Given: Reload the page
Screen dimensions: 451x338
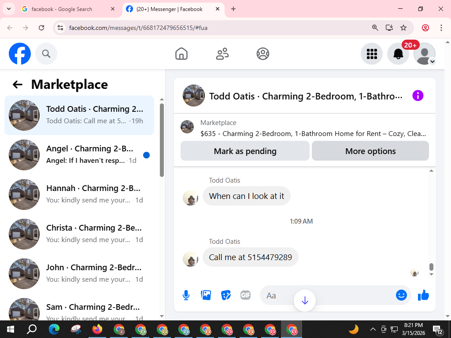Looking at the screenshot, I should click(x=41, y=28).
